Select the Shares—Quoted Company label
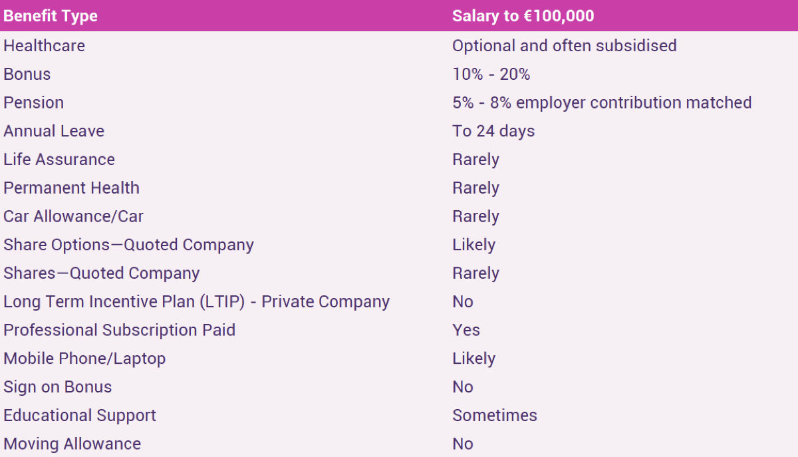 tap(102, 273)
